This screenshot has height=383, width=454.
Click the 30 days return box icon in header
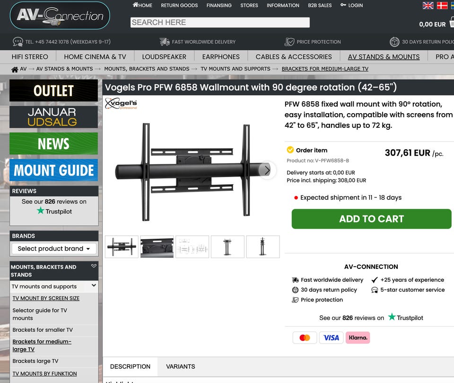coord(394,42)
